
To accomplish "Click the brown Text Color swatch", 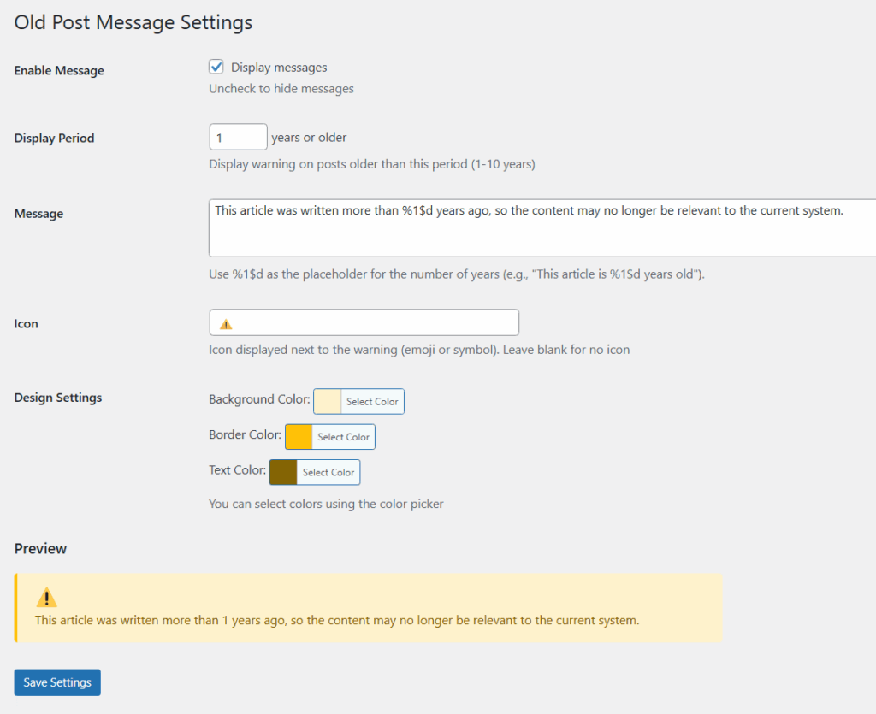I will coord(283,472).
